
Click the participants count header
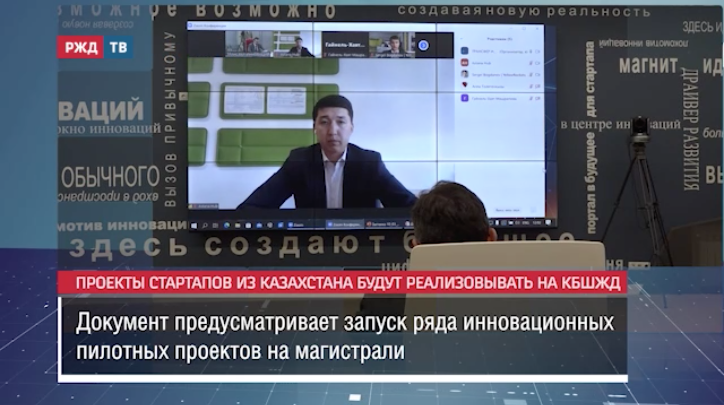pos(500,39)
